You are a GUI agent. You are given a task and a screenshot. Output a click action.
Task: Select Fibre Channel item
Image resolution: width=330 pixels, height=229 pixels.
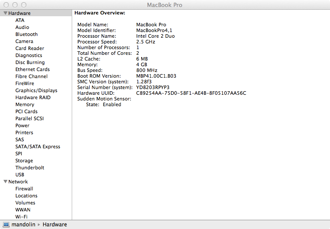[x=31, y=76]
